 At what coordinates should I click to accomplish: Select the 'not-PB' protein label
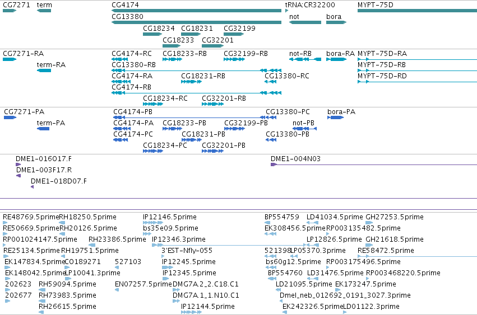pos(303,123)
